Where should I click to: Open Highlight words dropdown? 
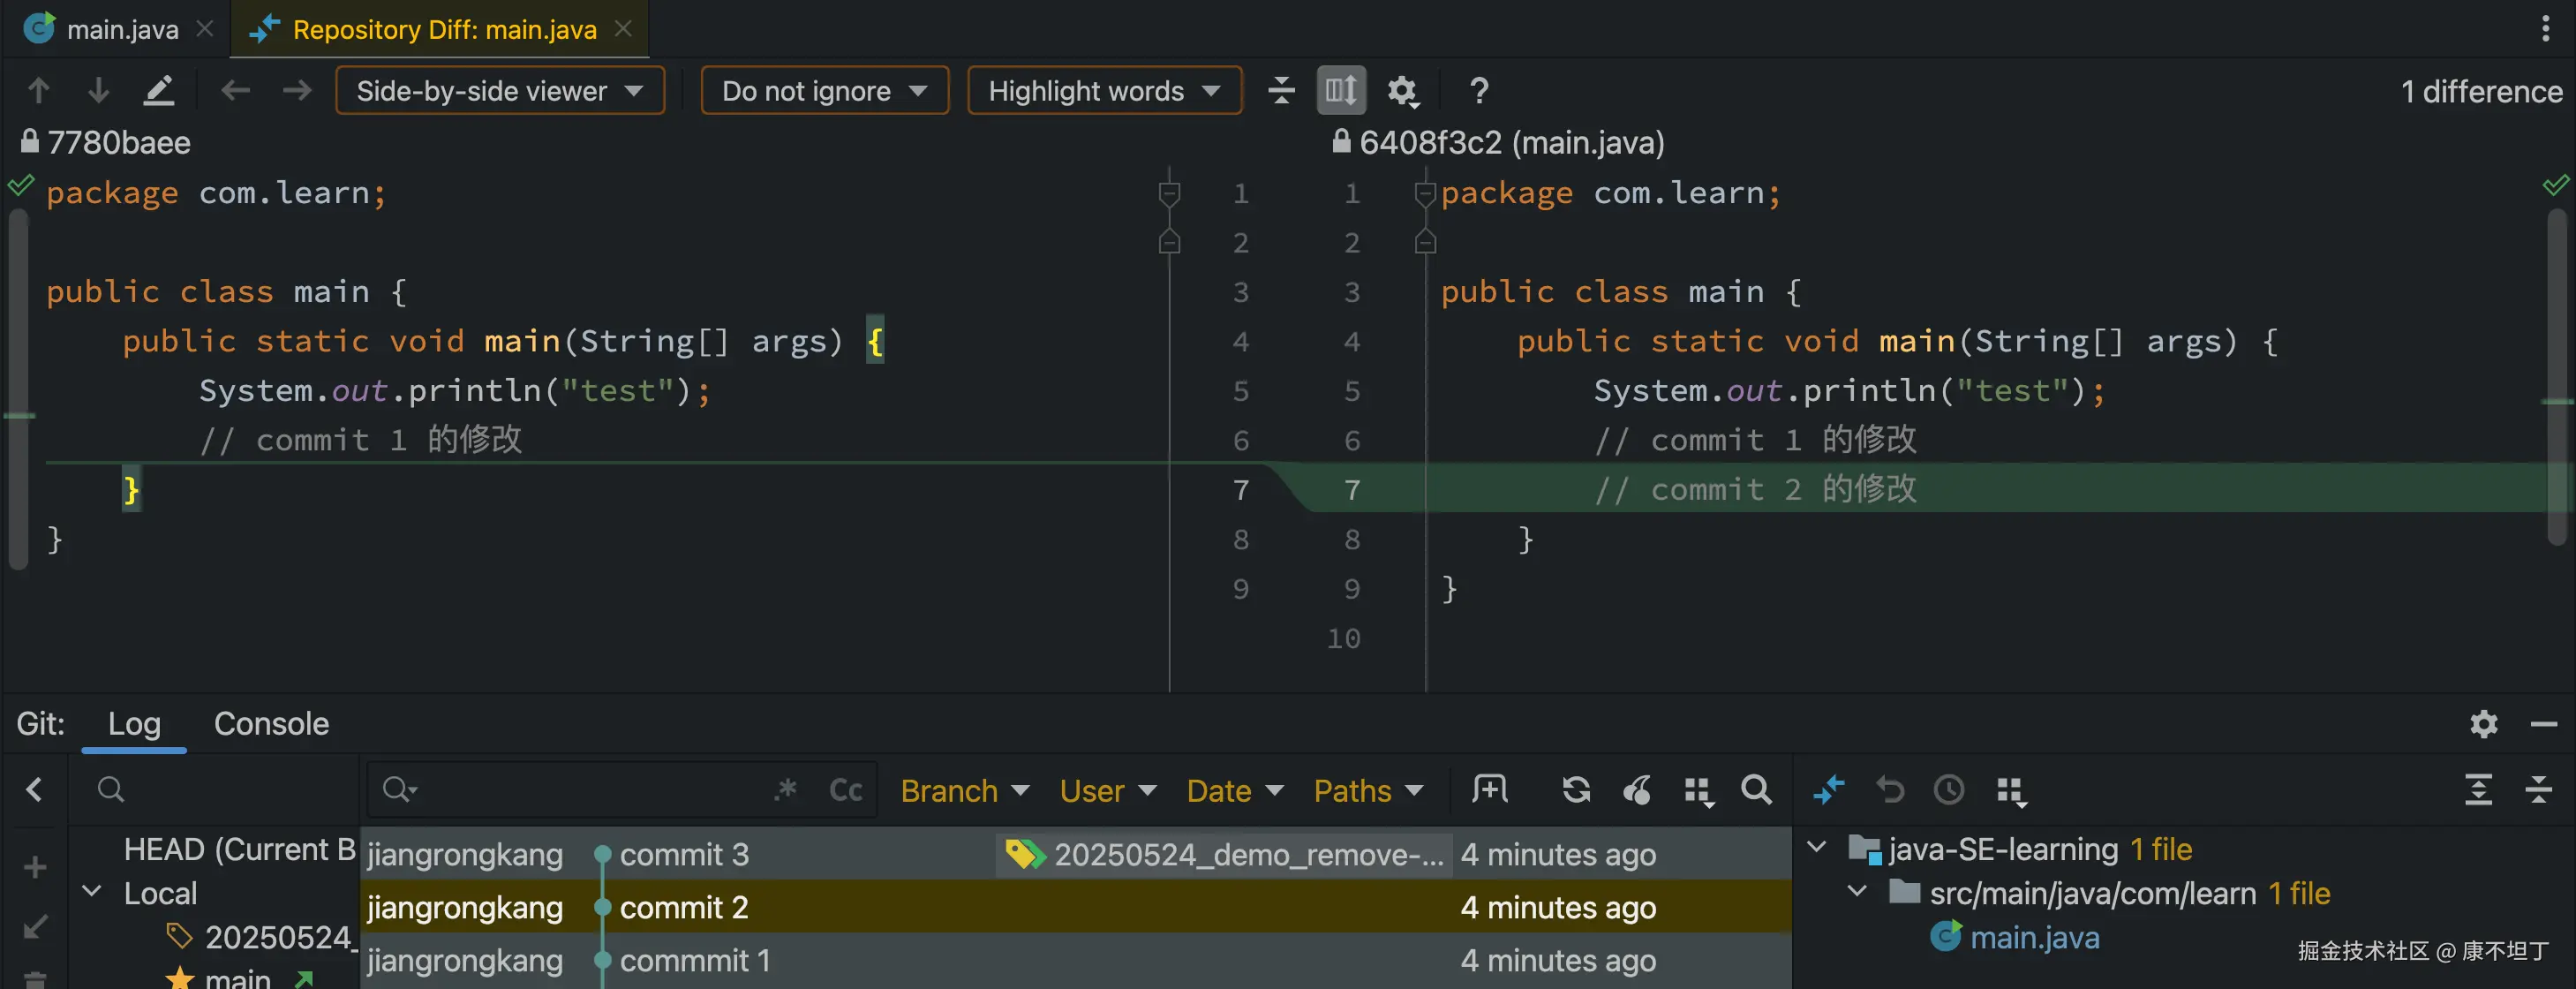coord(1104,91)
